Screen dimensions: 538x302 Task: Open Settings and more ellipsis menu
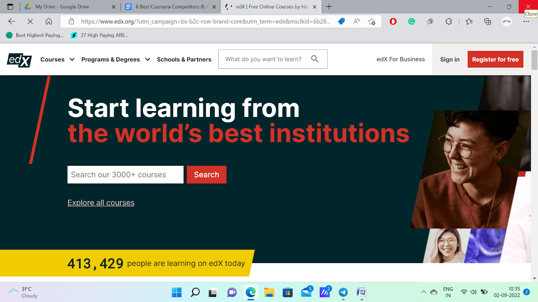click(526, 21)
